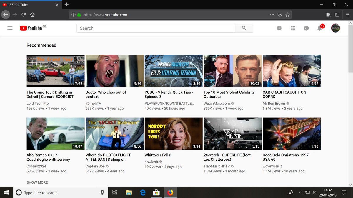Toggle the Firefox sidebar icon

tap(337, 15)
